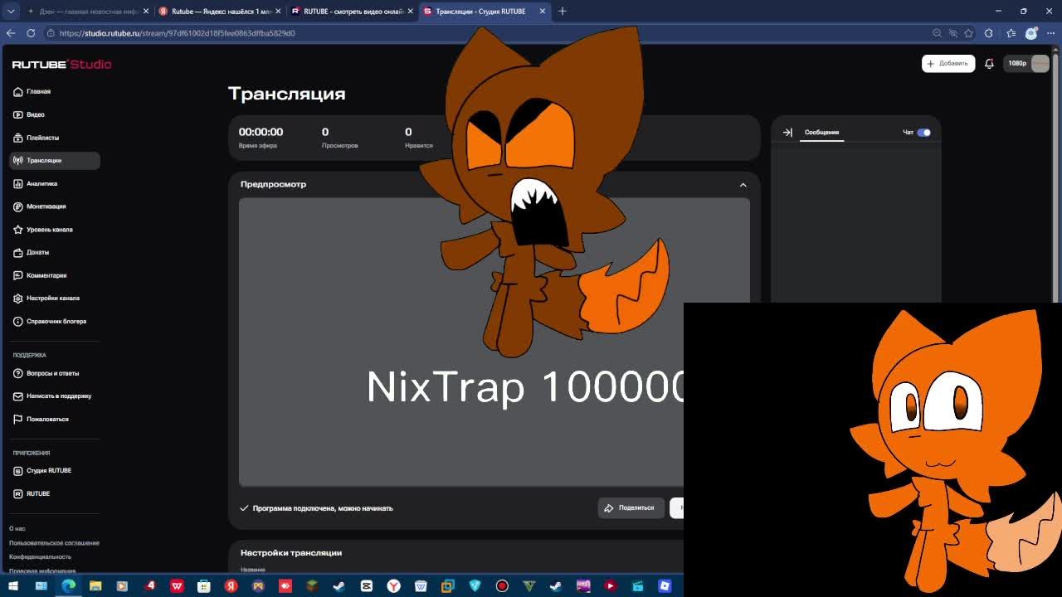
Task: Open the browser profile avatar
Action: 1031,33
